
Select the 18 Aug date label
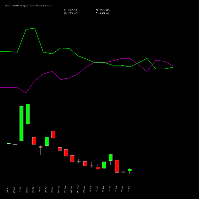tap(129, 189)
